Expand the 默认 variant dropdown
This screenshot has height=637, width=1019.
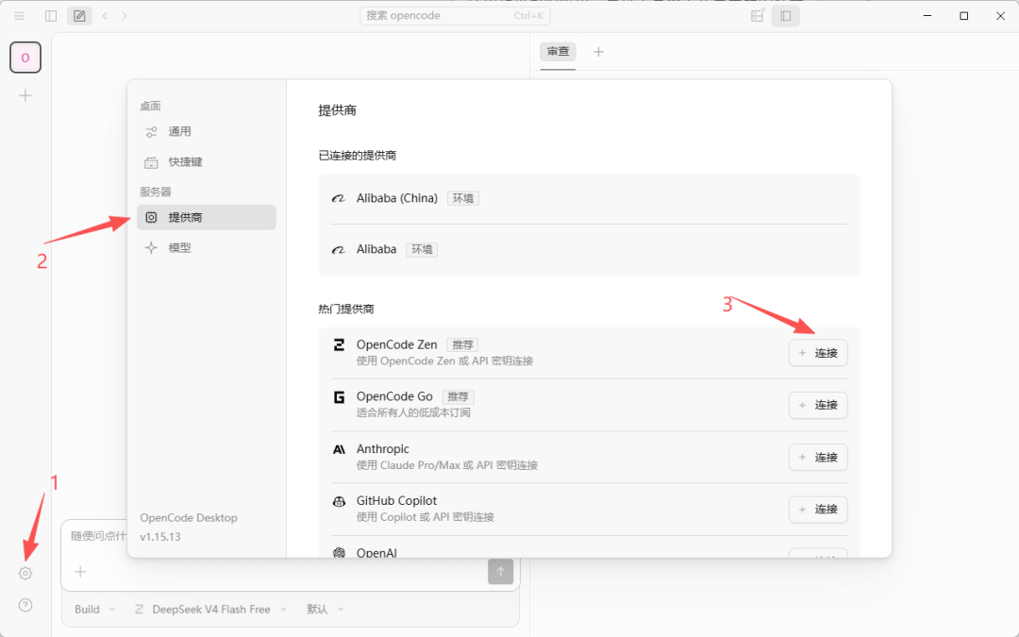point(325,609)
